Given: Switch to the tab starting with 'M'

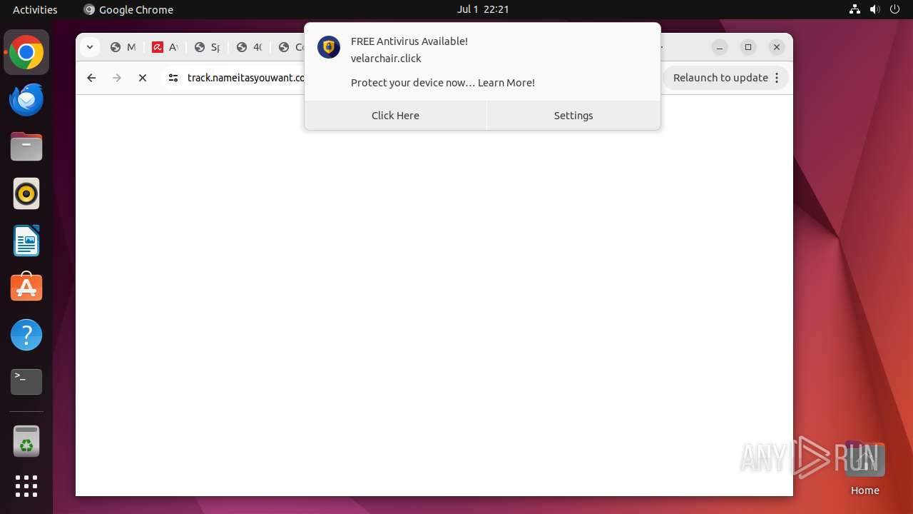Looking at the screenshot, I should [x=123, y=47].
